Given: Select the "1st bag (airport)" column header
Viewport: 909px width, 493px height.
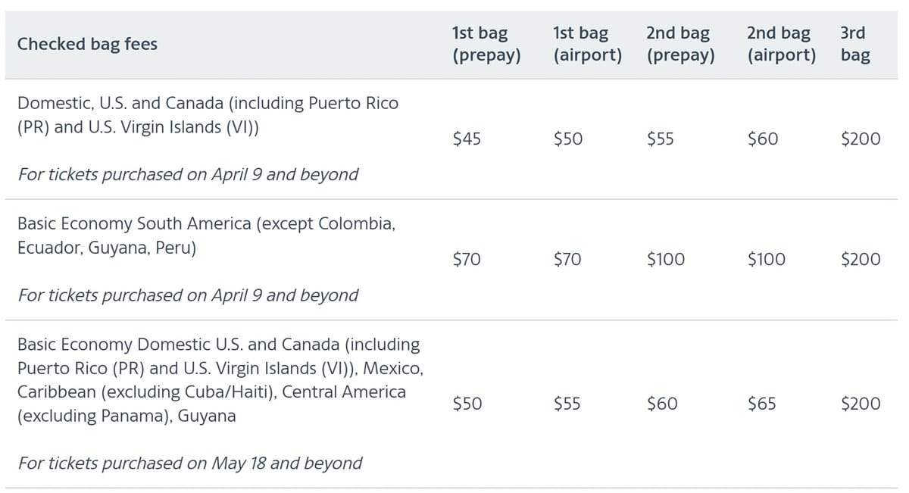Looking at the screenshot, I should [x=587, y=44].
